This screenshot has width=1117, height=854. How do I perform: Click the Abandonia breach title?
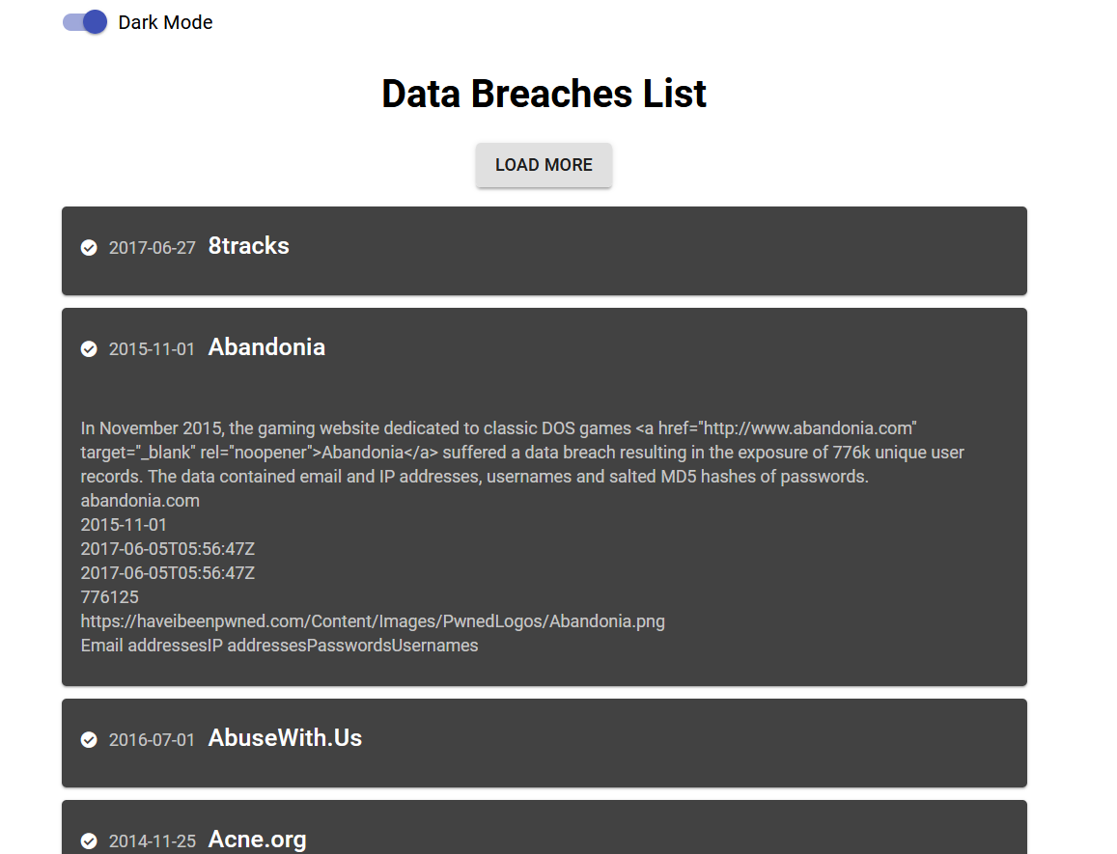tap(266, 346)
